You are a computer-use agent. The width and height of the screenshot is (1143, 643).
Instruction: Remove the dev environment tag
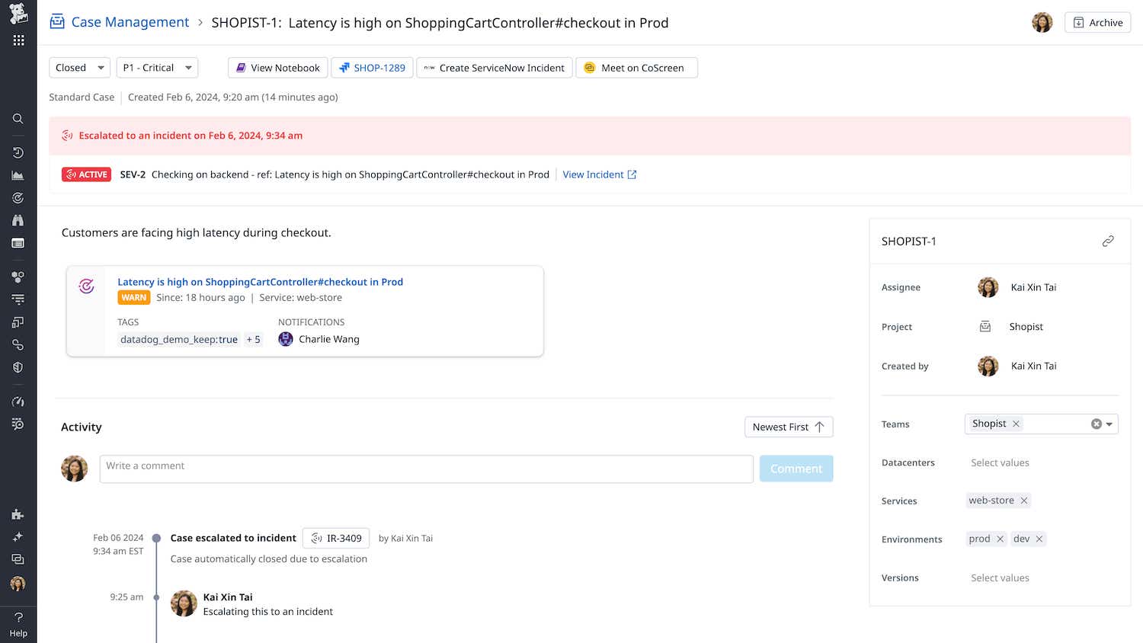point(1039,539)
